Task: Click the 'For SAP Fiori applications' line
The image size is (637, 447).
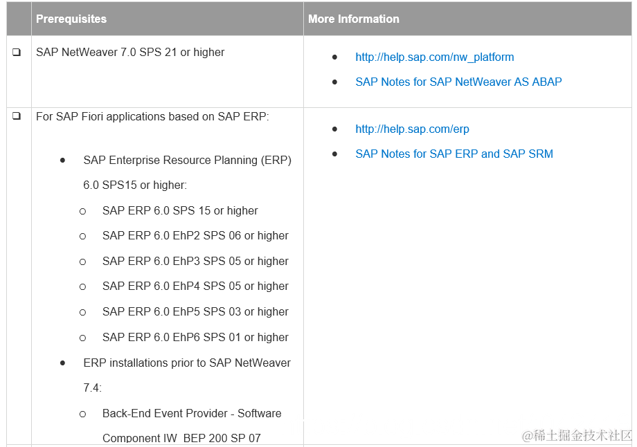Action: click(152, 116)
